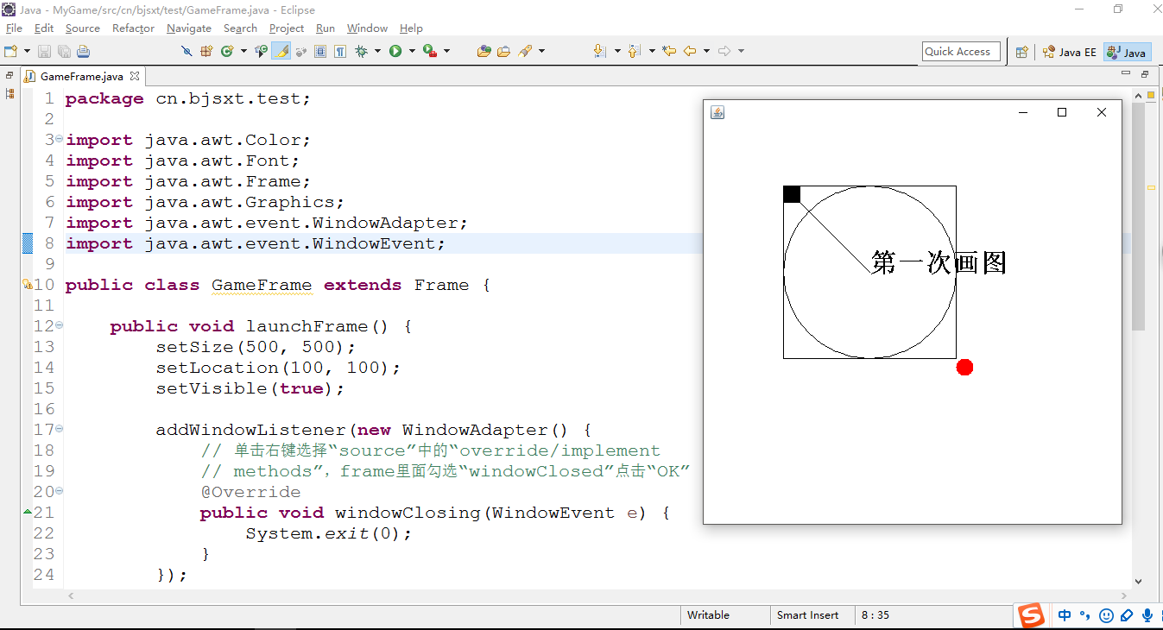The width and height of the screenshot is (1163, 630).
Task: Click the microphone icon in IME bar
Action: point(1147,615)
